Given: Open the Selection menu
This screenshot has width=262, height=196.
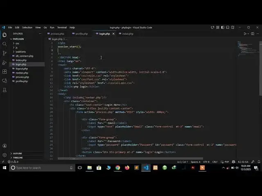Looking at the screenshot, I should click(x=27, y=27).
